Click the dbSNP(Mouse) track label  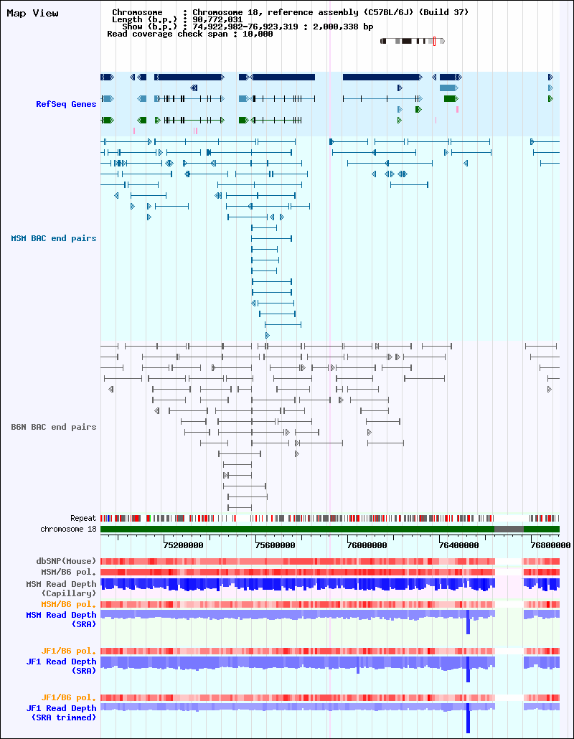click(x=67, y=561)
